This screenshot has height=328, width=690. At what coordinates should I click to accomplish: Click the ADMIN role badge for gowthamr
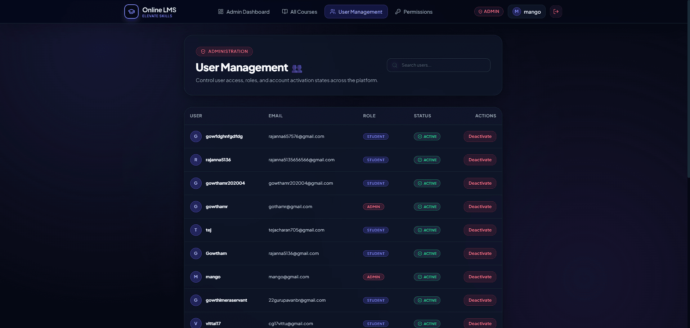click(373, 207)
